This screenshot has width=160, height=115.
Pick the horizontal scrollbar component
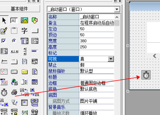pos(14,51)
